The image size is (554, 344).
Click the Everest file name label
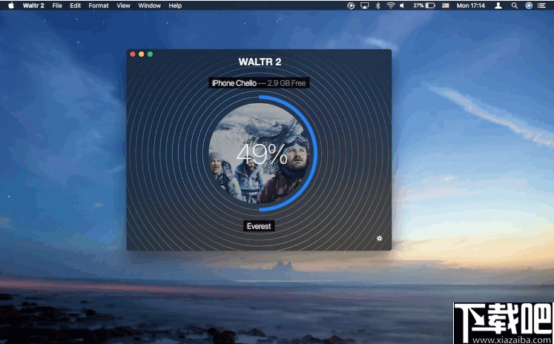click(259, 226)
